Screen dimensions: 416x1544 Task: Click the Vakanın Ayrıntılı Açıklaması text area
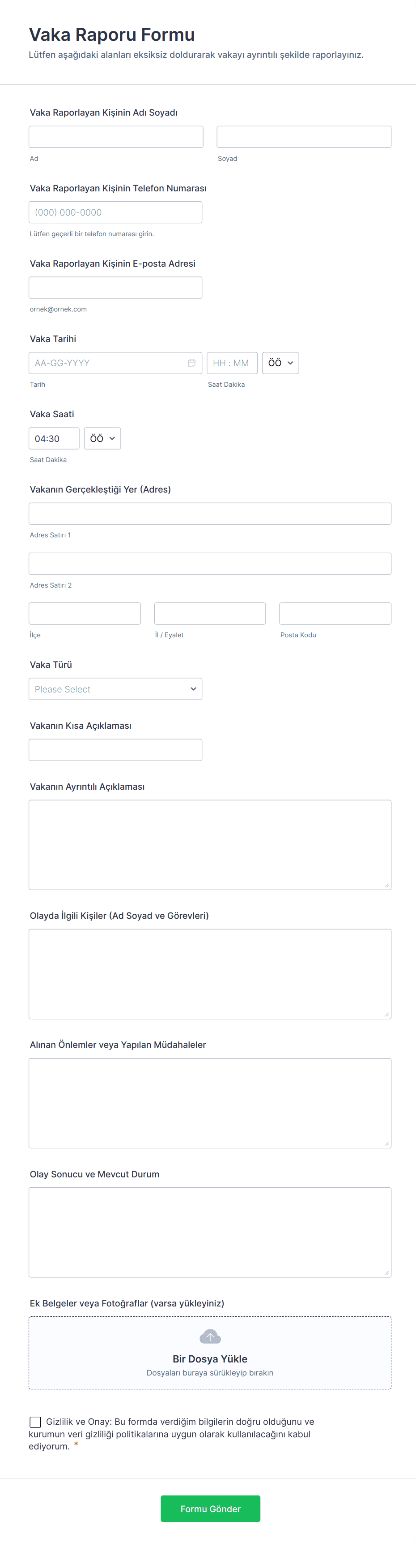coord(209,844)
